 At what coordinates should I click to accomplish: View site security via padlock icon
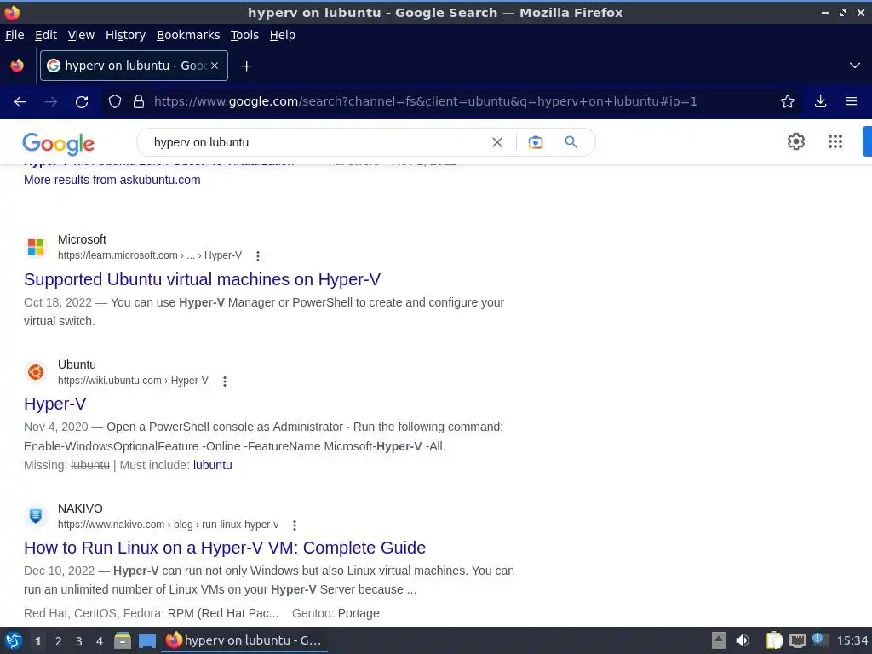(x=139, y=102)
